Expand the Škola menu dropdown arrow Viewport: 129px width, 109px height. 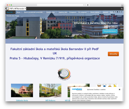point(22,12)
